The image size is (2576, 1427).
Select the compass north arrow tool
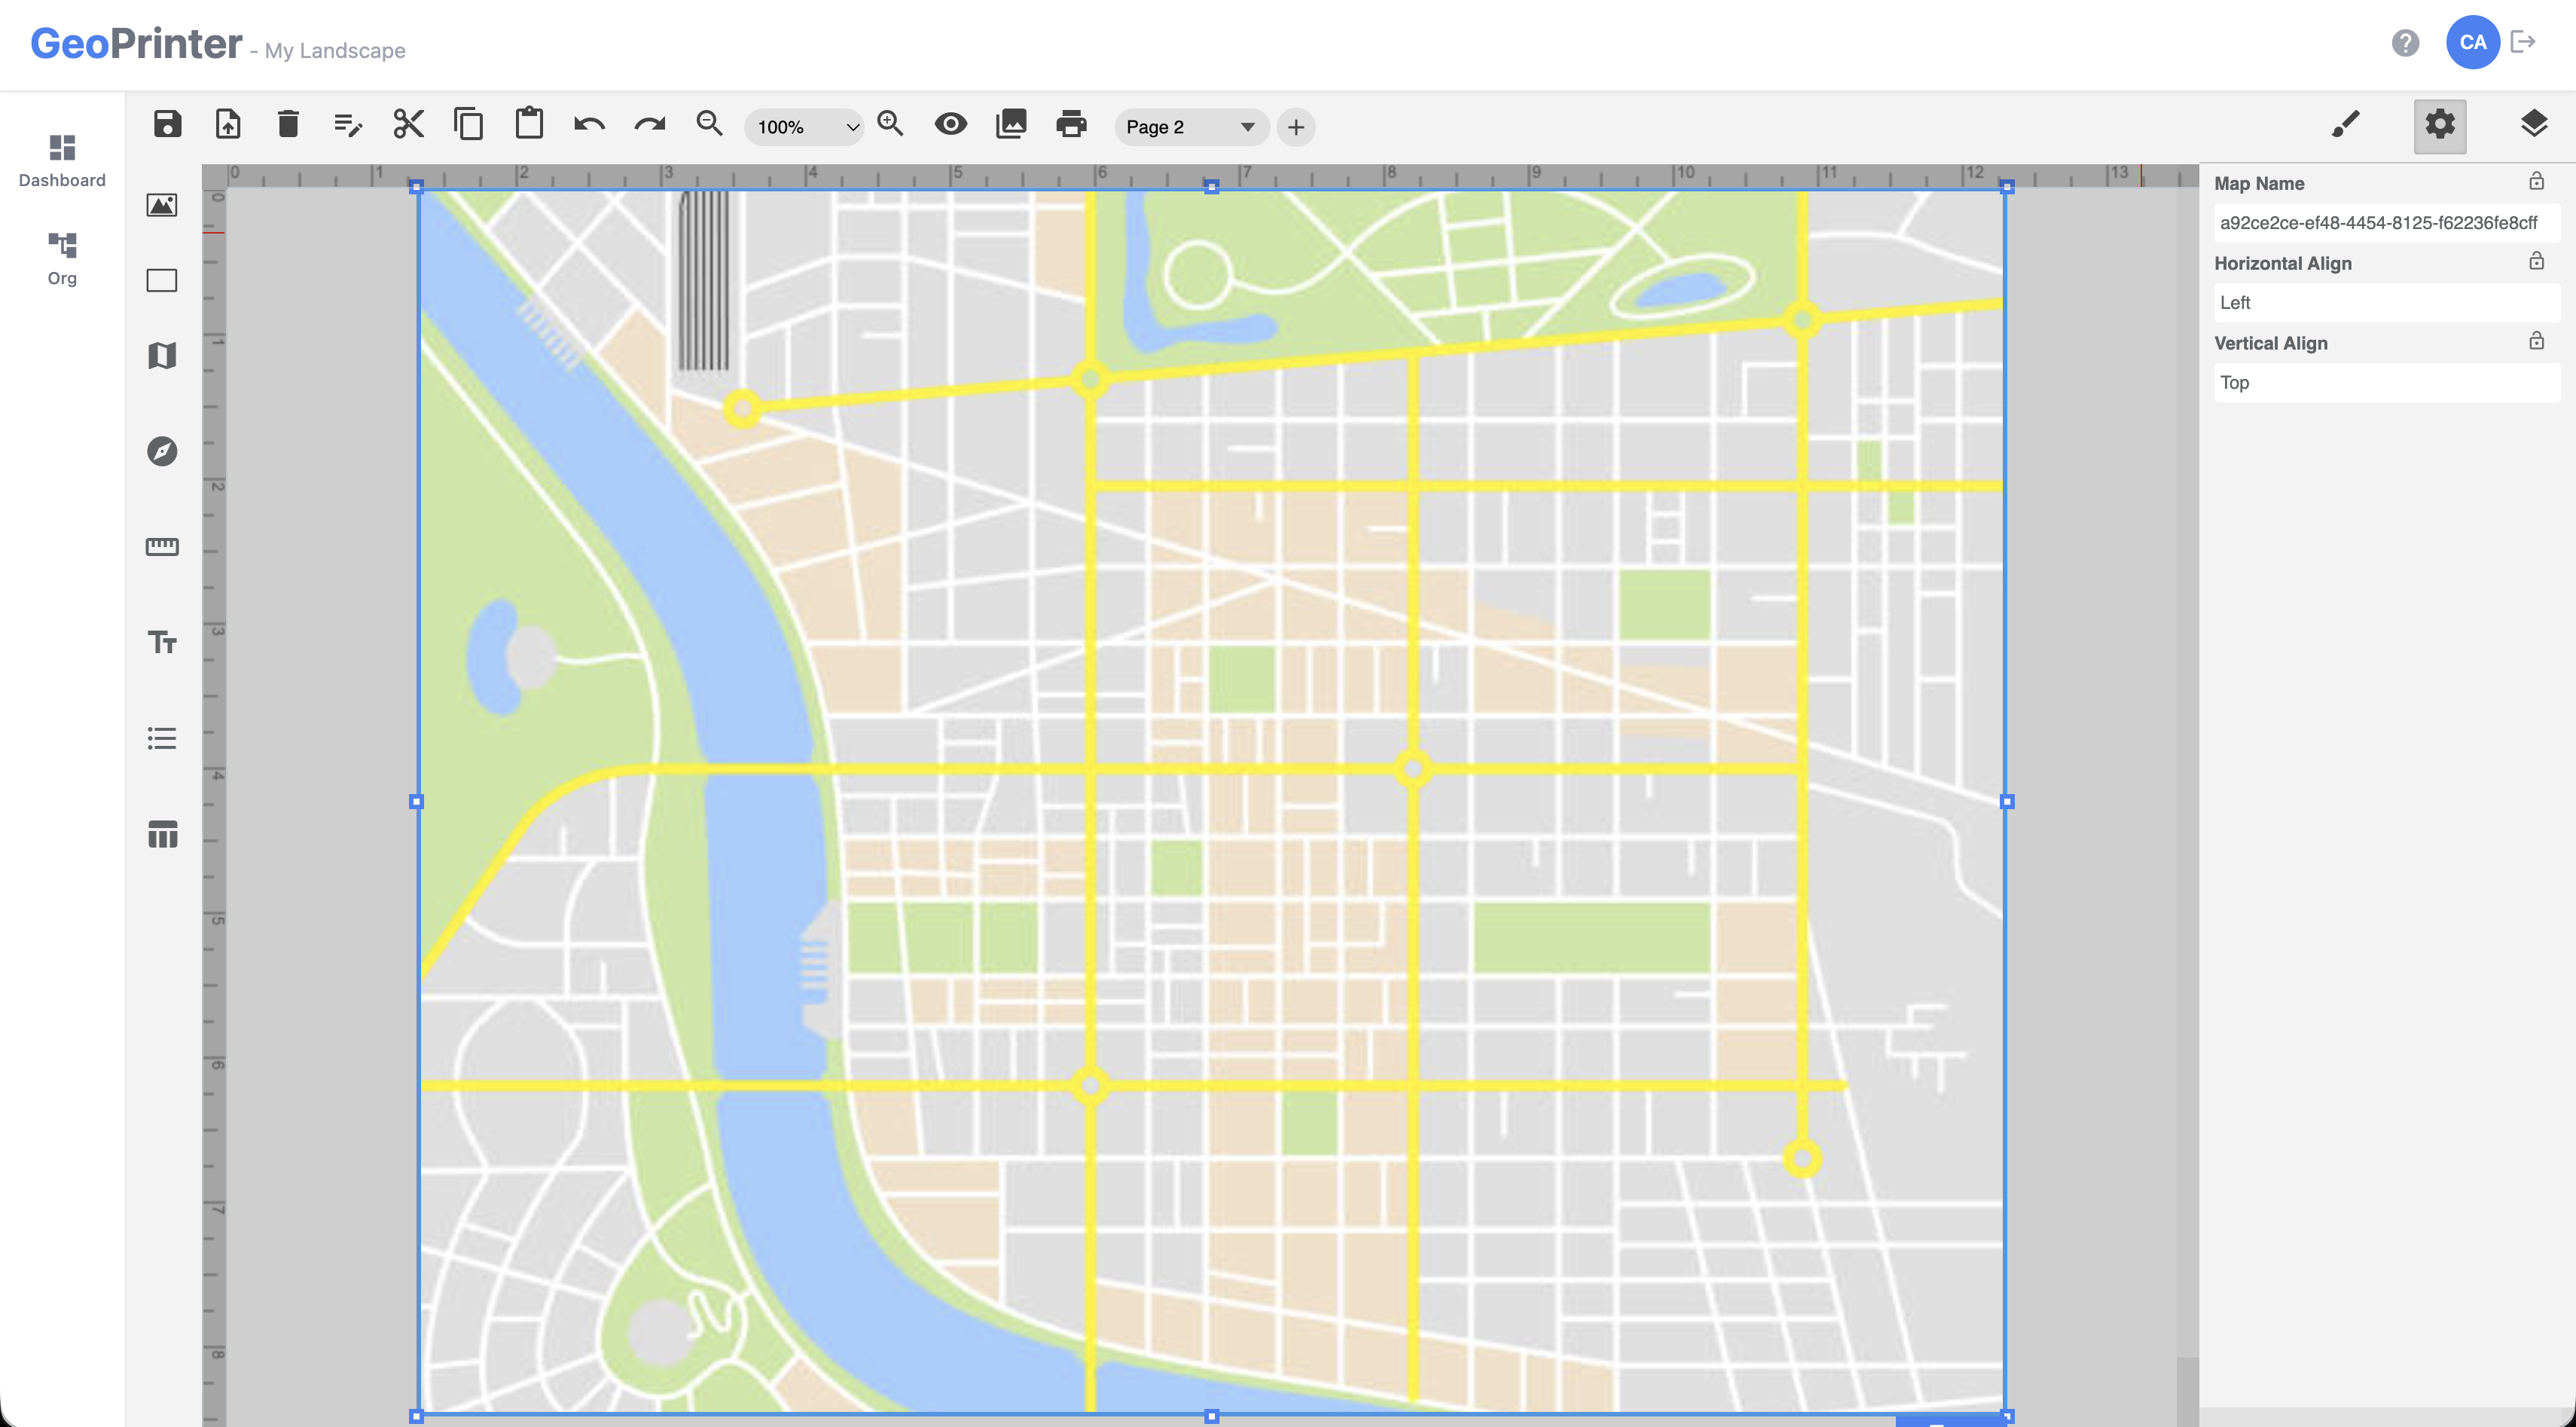(162, 451)
